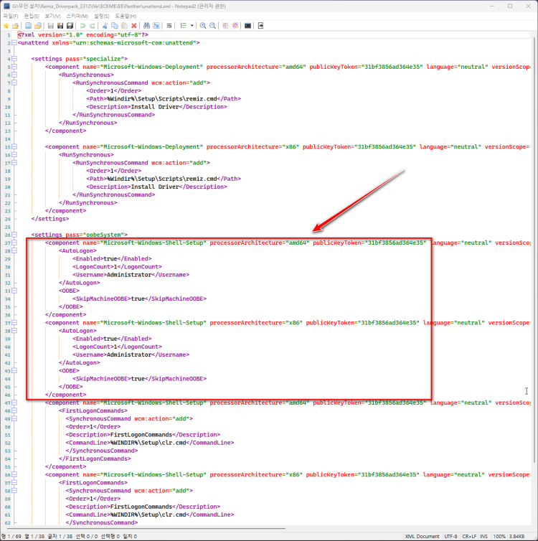Open the 설정(S) menu
This screenshot has height=541, width=538.
[102, 16]
